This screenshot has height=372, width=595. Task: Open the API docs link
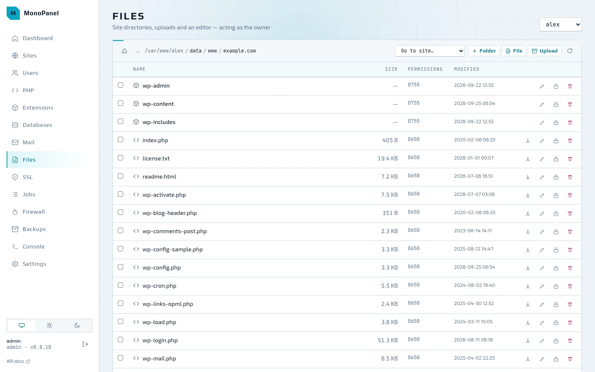click(x=18, y=361)
